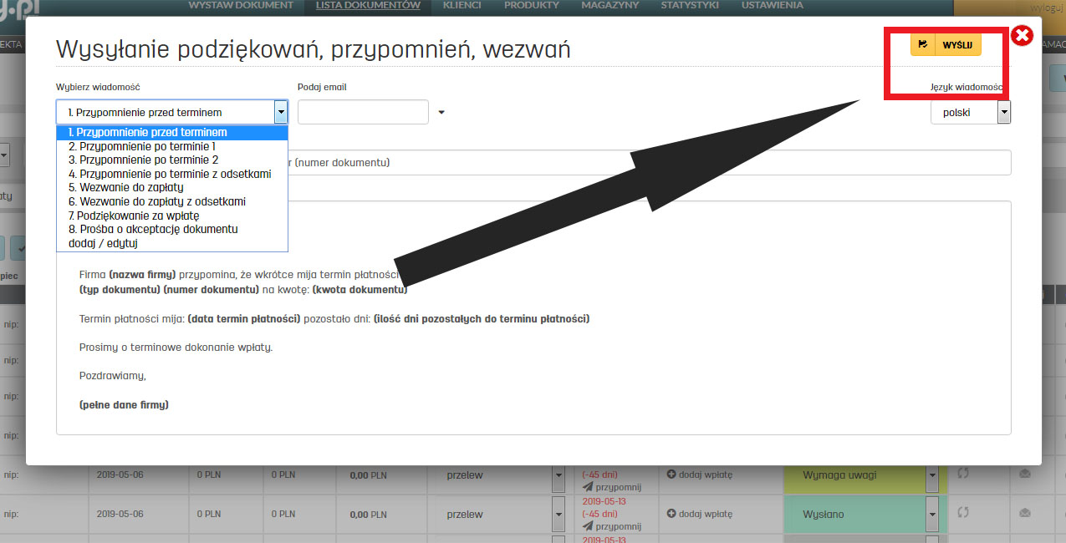The height and width of the screenshot is (543, 1066).
Task: Click the red close icon on the dialog
Action: 1022,36
